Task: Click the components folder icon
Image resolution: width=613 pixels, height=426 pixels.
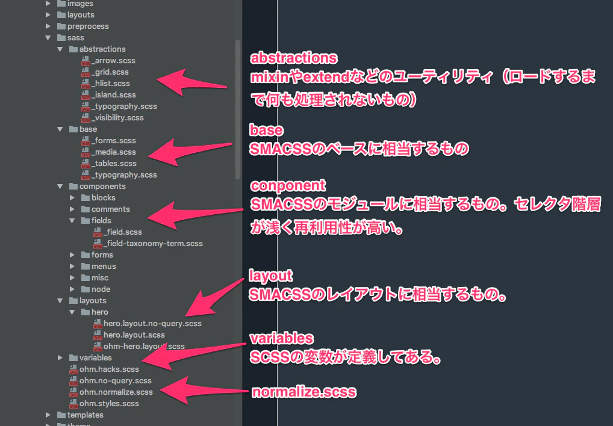Action: tap(73, 187)
